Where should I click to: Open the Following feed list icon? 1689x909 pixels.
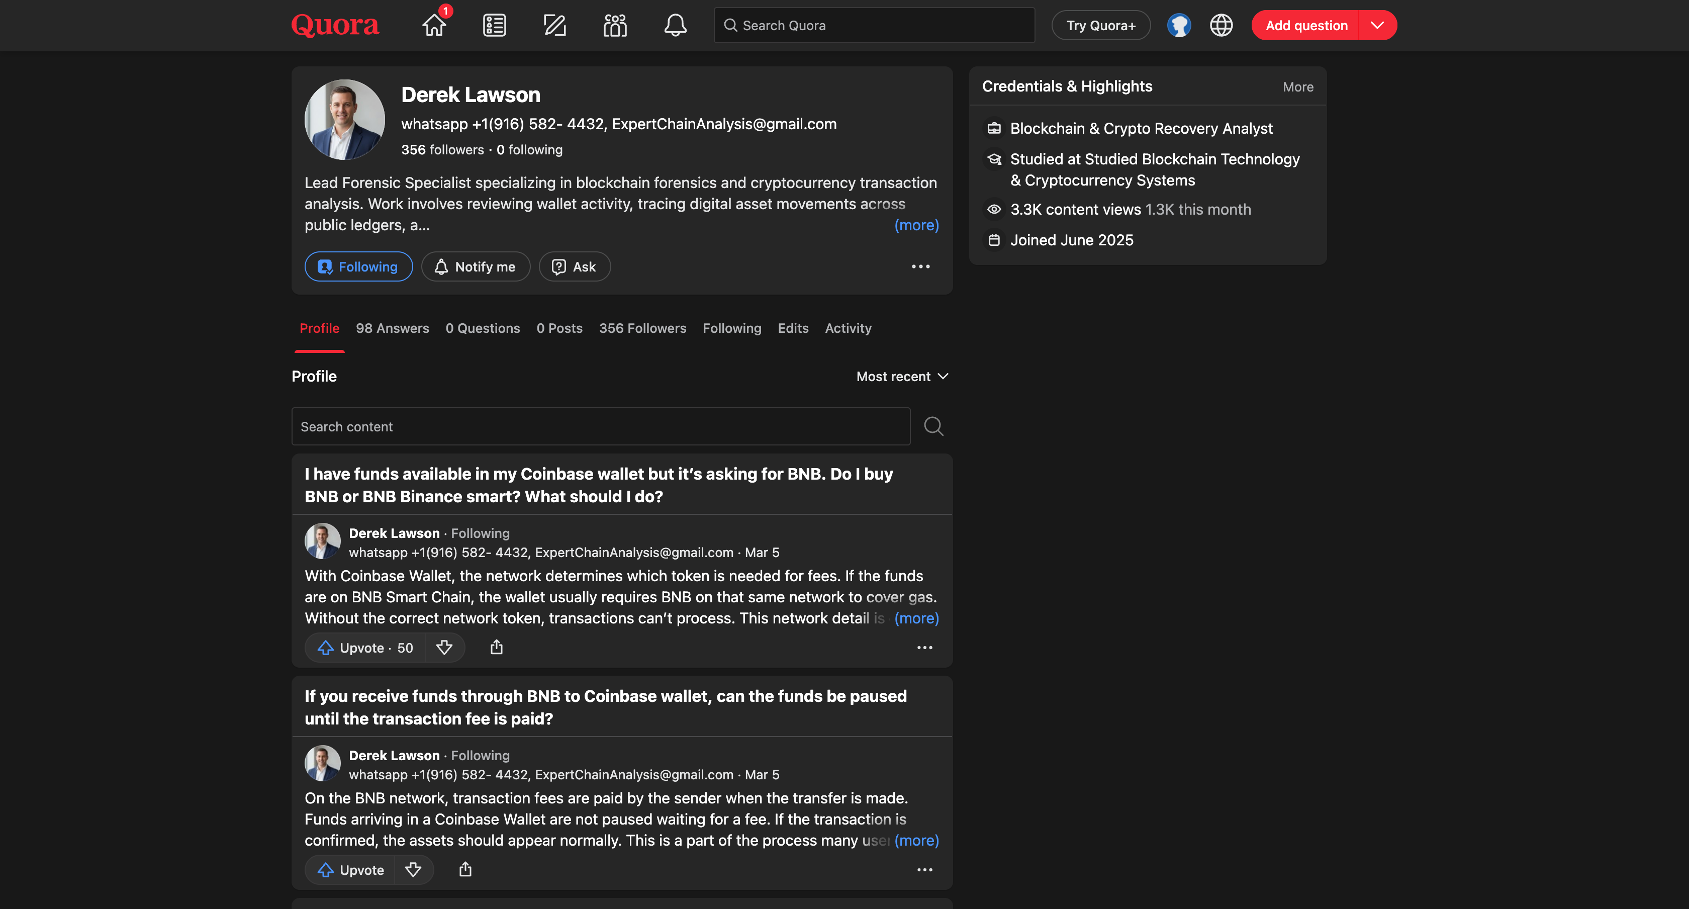[494, 26]
